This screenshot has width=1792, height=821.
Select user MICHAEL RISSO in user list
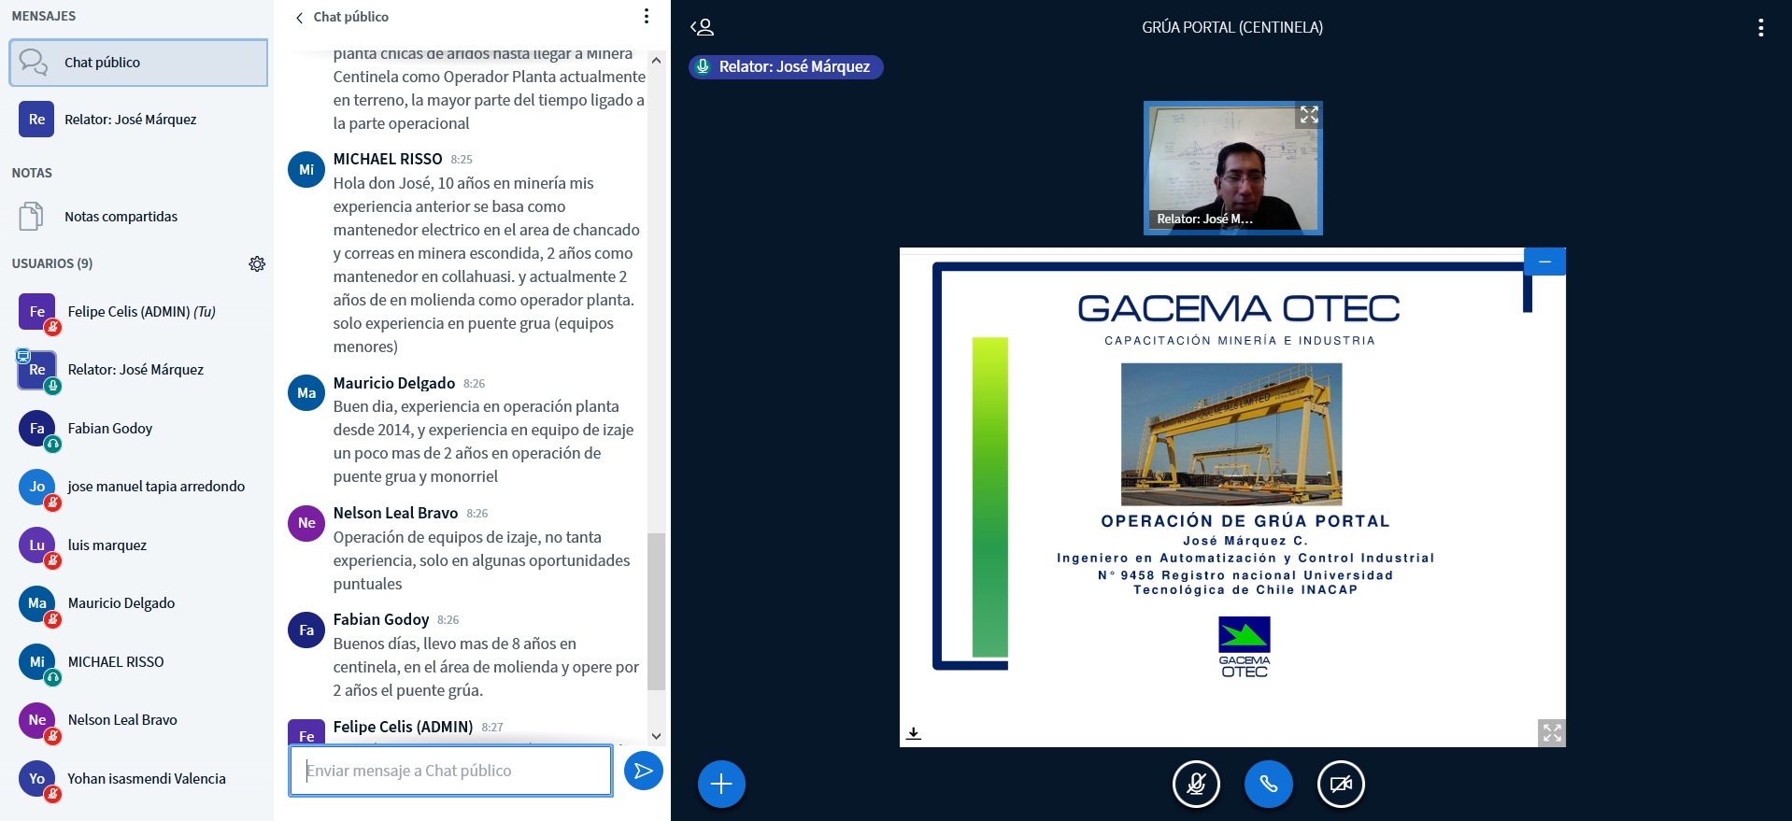[x=138, y=662]
